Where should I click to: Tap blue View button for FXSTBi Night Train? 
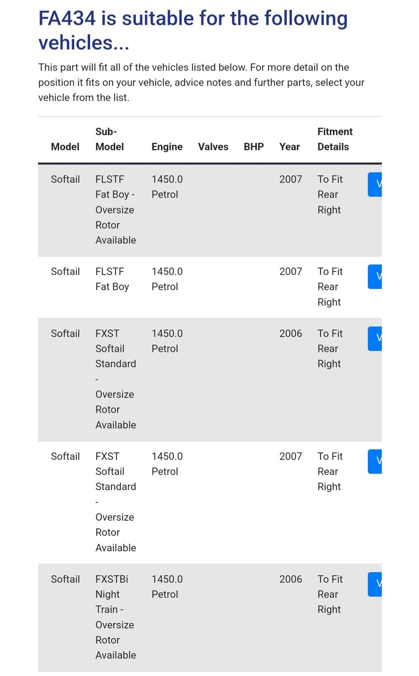(x=375, y=584)
